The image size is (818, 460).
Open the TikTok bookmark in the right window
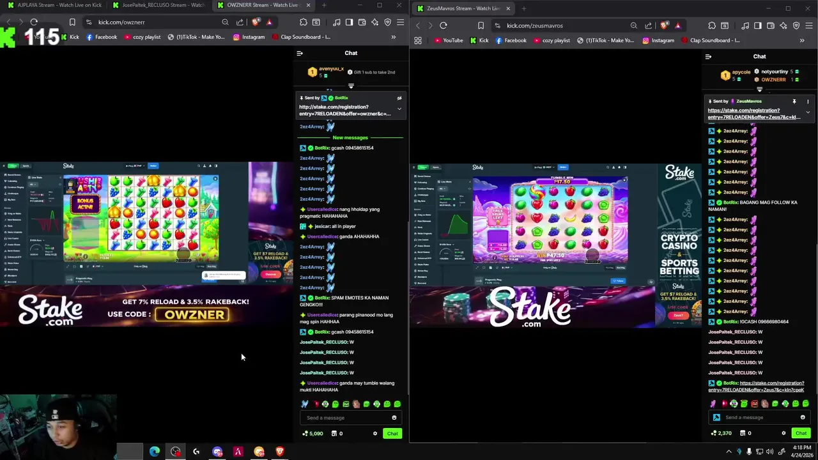click(x=605, y=40)
